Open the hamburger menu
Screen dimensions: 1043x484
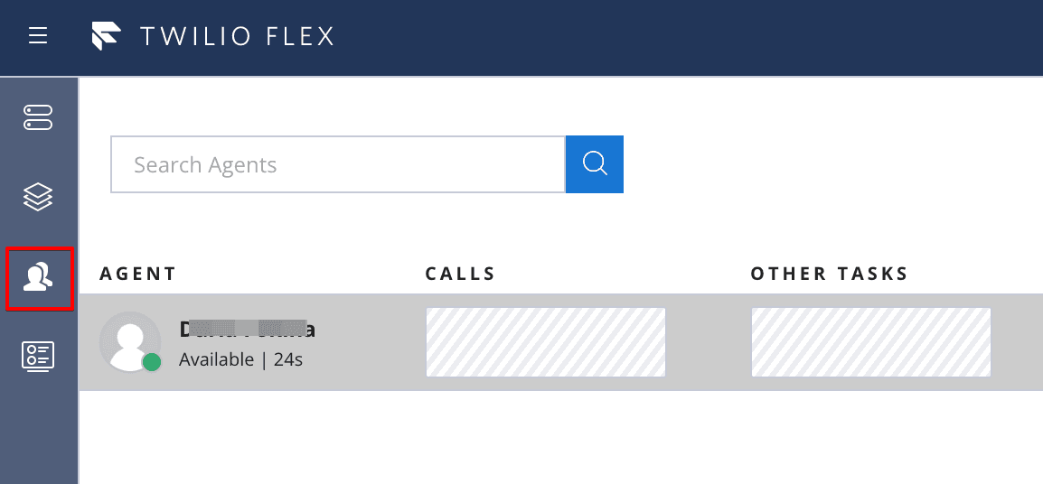[x=37, y=36]
